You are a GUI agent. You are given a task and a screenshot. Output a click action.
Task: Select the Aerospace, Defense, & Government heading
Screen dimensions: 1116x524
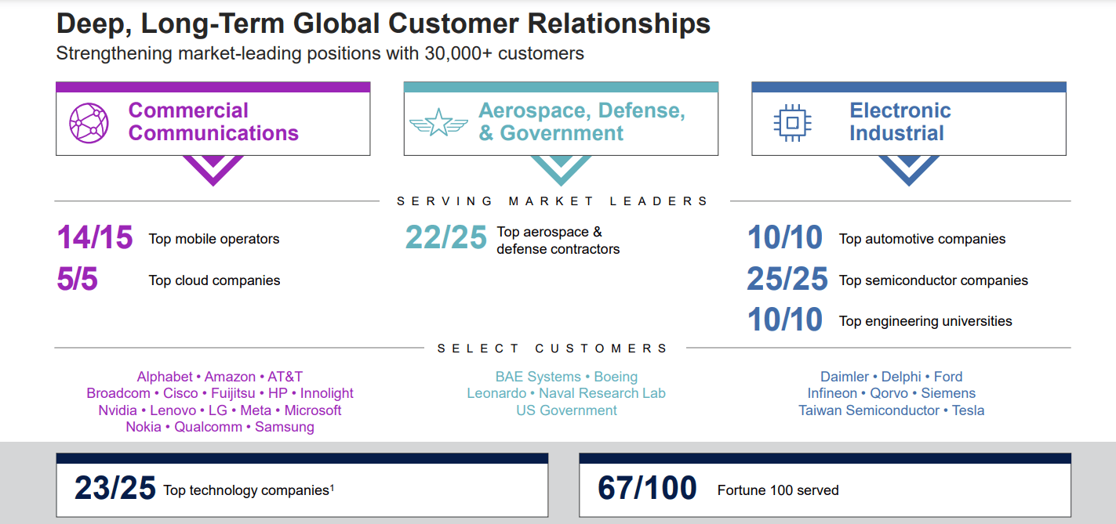(x=582, y=122)
